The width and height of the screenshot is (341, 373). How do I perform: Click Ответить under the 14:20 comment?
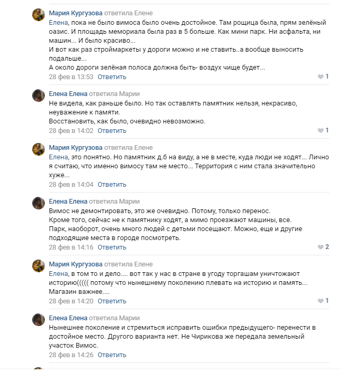coord(112,301)
